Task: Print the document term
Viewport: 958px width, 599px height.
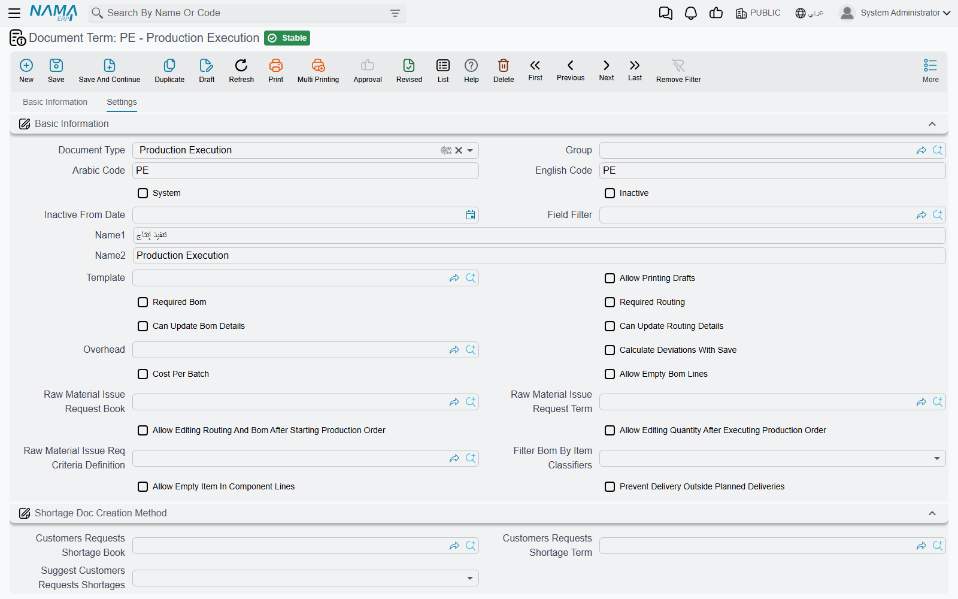Action: click(276, 71)
